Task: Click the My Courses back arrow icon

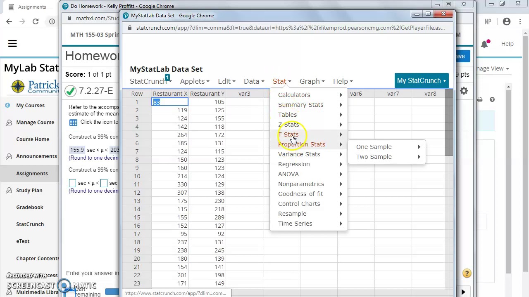Action: (x=7, y=106)
